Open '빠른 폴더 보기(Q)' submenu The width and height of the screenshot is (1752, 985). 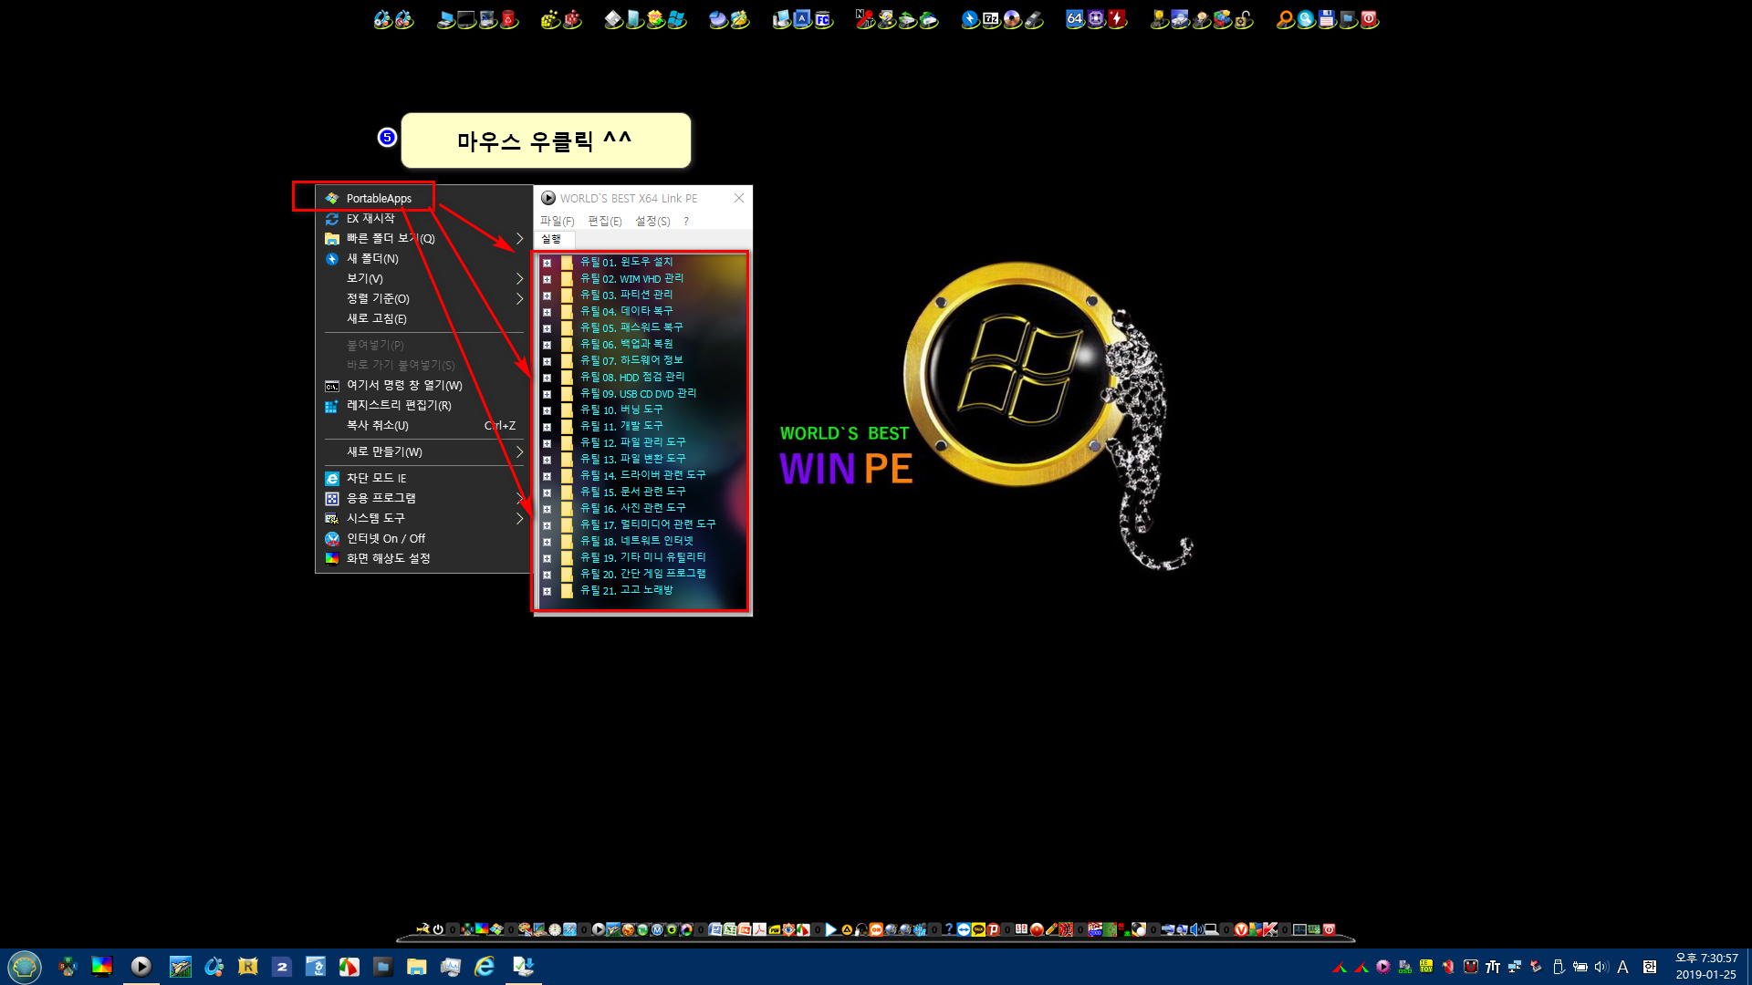(423, 238)
